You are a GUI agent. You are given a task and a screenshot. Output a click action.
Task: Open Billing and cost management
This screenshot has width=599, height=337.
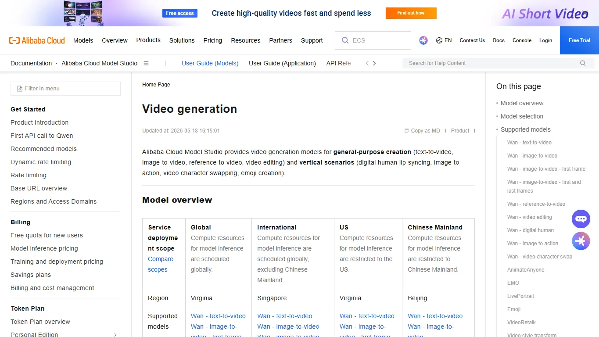[52, 288]
